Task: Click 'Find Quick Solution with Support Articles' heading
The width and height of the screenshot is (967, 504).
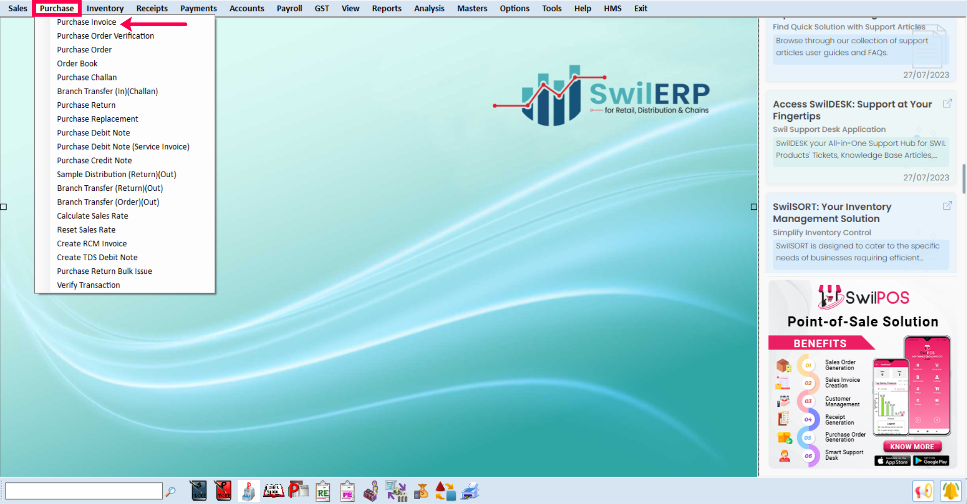Action: pyautogui.click(x=849, y=27)
